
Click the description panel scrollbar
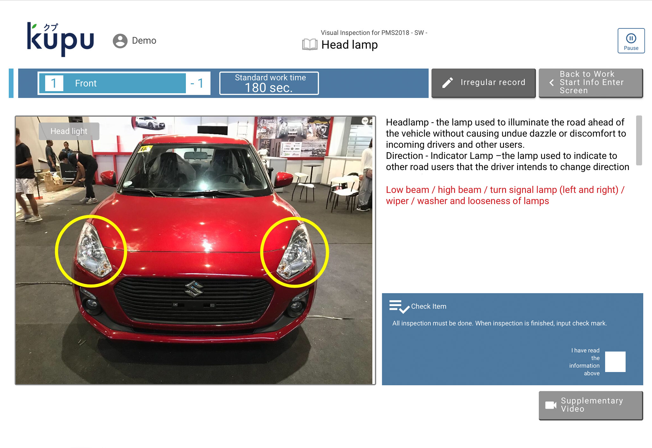pos(638,140)
